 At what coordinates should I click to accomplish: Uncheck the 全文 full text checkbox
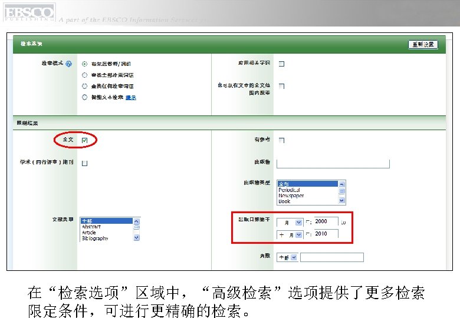[84, 141]
